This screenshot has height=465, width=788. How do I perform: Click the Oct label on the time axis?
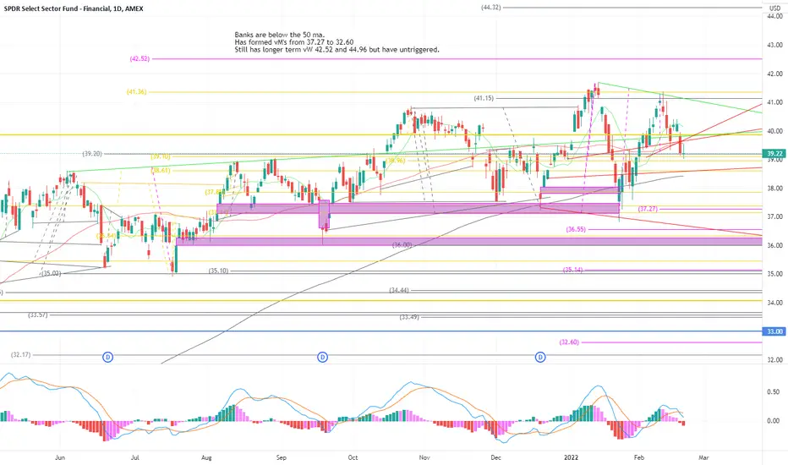point(353,457)
